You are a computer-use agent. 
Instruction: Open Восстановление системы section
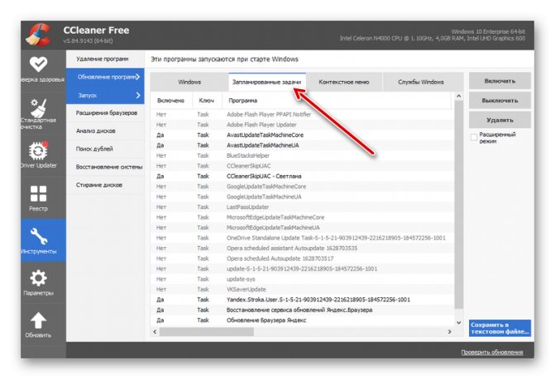(x=105, y=167)
